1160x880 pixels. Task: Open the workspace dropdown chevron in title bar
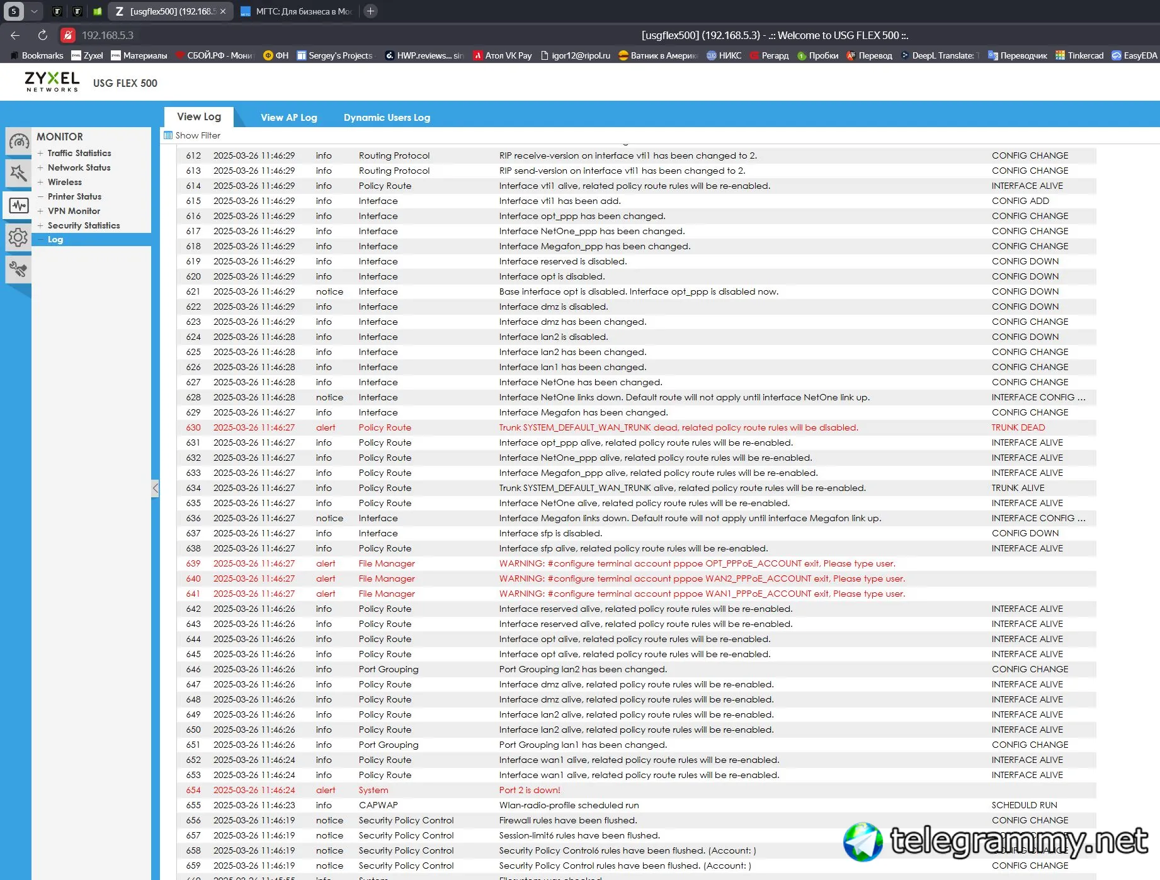pyautogui.click(x=34, y=11)
